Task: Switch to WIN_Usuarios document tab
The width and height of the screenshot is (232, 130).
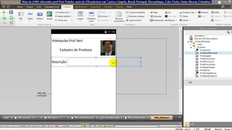Action: pyautogui.click(x=24, y=118)
